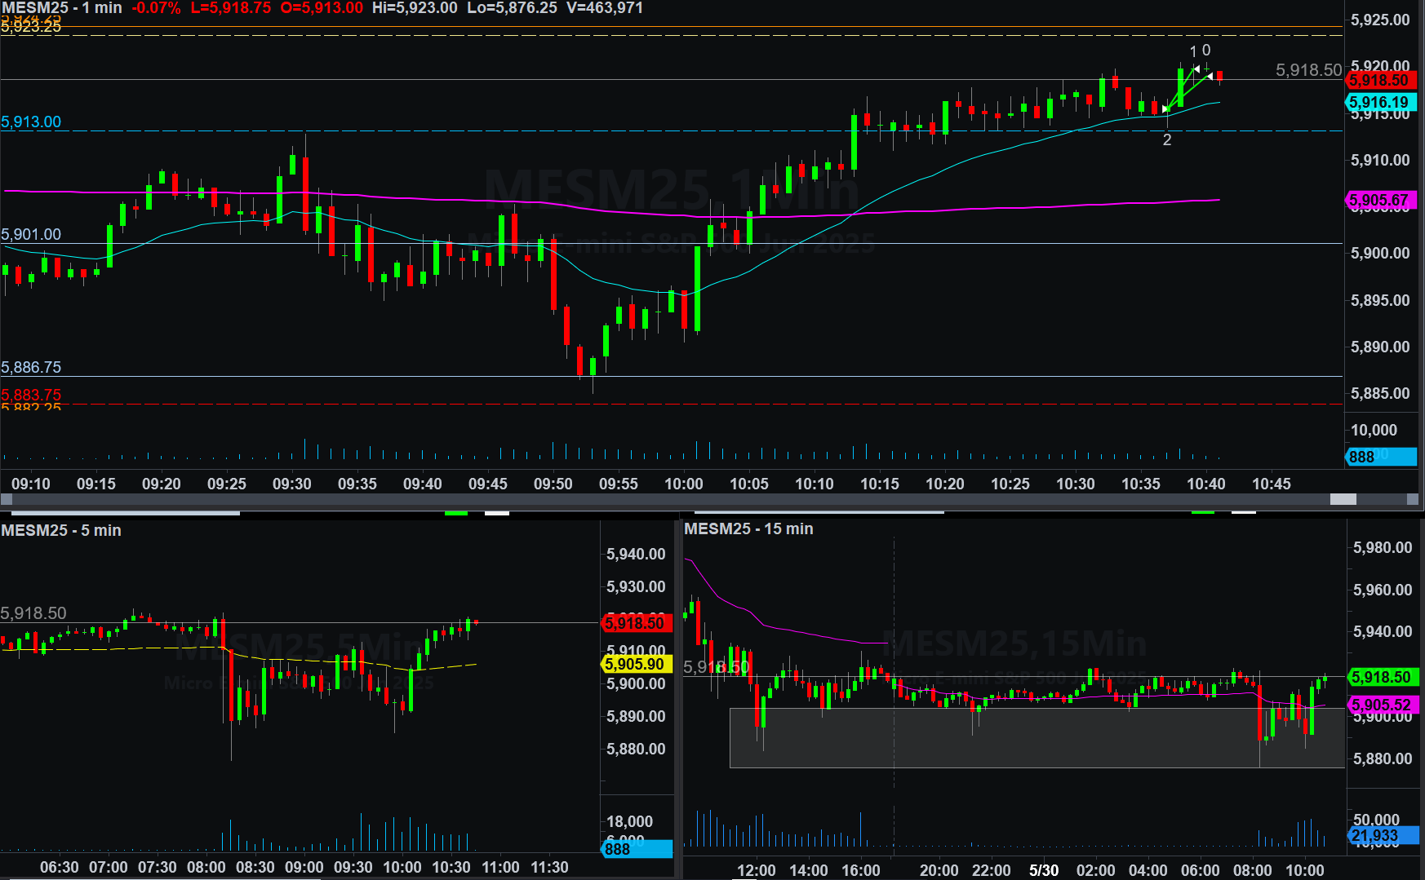Click the 5/30 date label on 15 min time axis
The height and width of the screenshot is (880, 1425).
coord(1043,870)
